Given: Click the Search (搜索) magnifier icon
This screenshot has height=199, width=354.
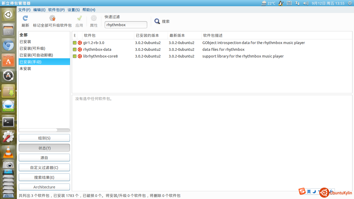Looking at the screenshot, I should [157, 21].
